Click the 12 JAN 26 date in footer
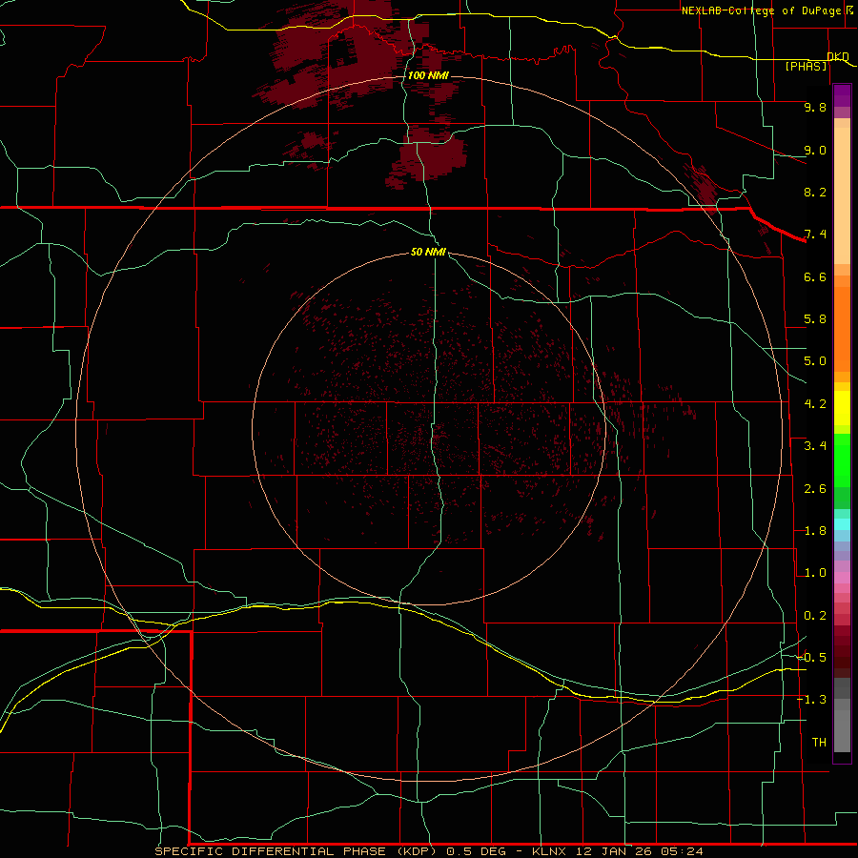This screenshot has width=858, height=858. point(613,851)
